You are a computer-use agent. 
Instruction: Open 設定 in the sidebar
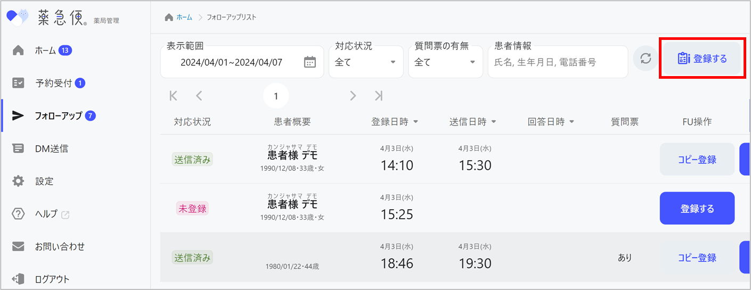tap(44, 181)
